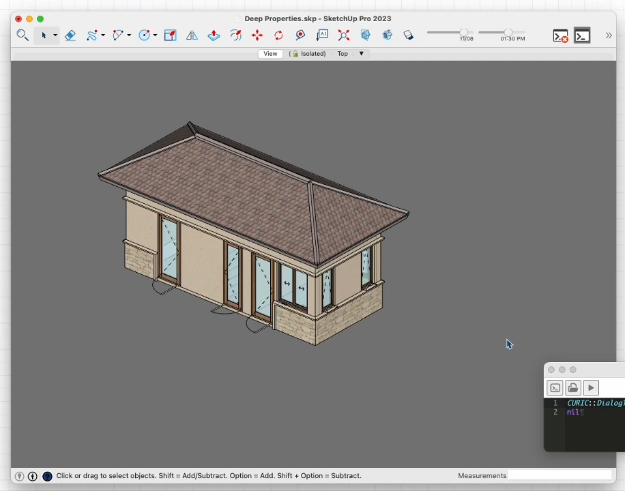Viewport: 625px width, 491px height.
Task: Select the Top scene tab
Action: pos(343,54)
